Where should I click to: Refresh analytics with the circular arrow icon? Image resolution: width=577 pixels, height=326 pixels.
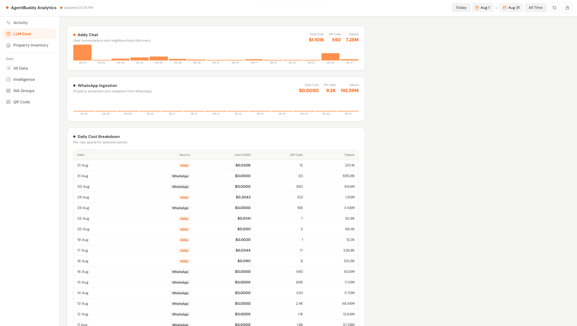pyautogui.click(x=554, y=8)
